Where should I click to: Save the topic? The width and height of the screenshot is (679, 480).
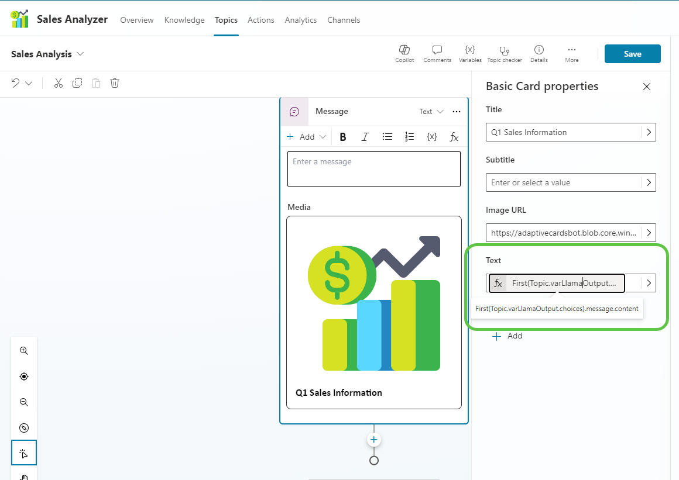(632, 54)
